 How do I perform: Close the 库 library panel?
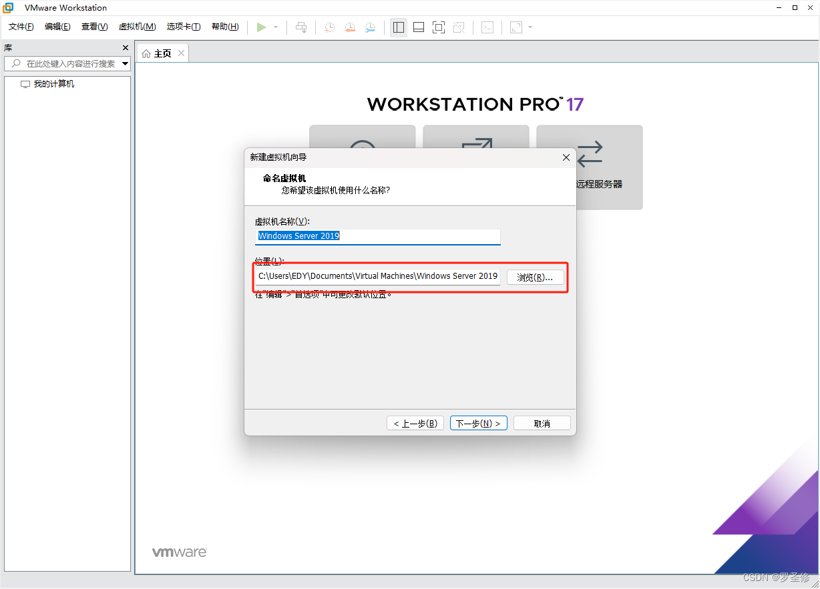pos(126,48)
